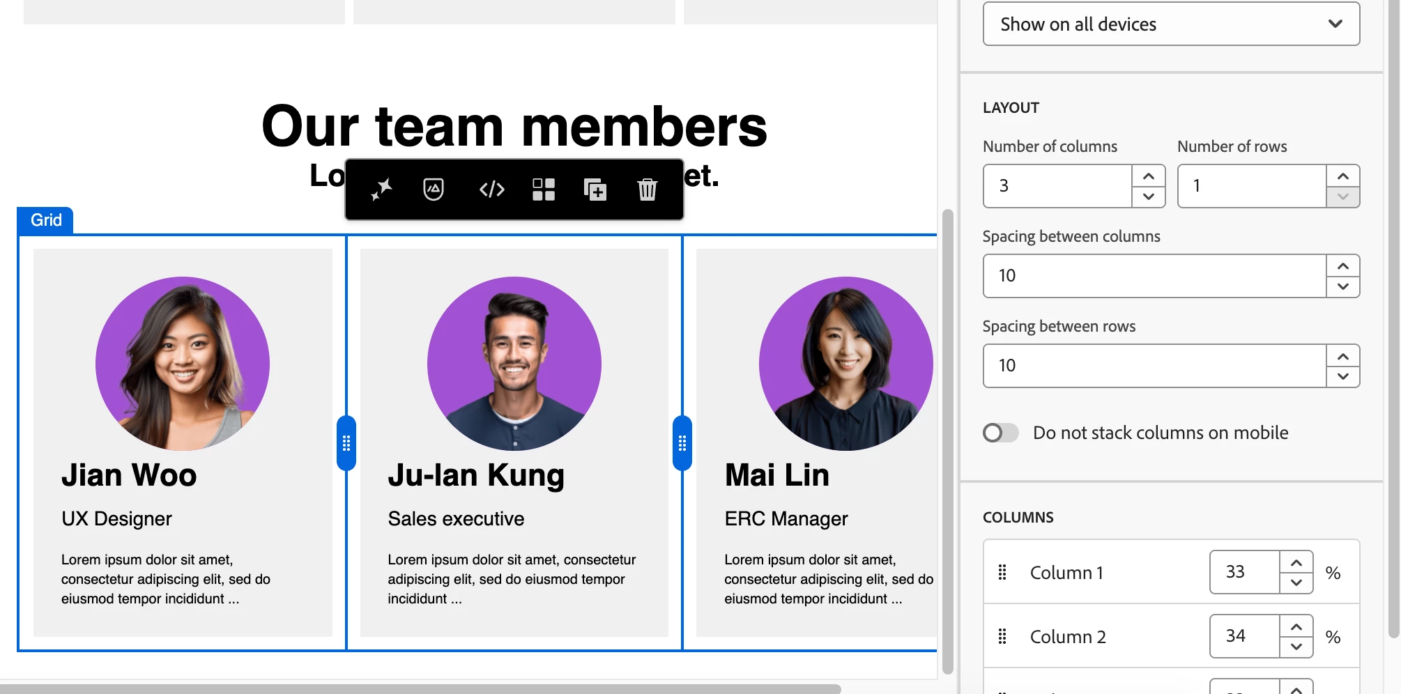Select the Grid label tab

coord(46,220)
